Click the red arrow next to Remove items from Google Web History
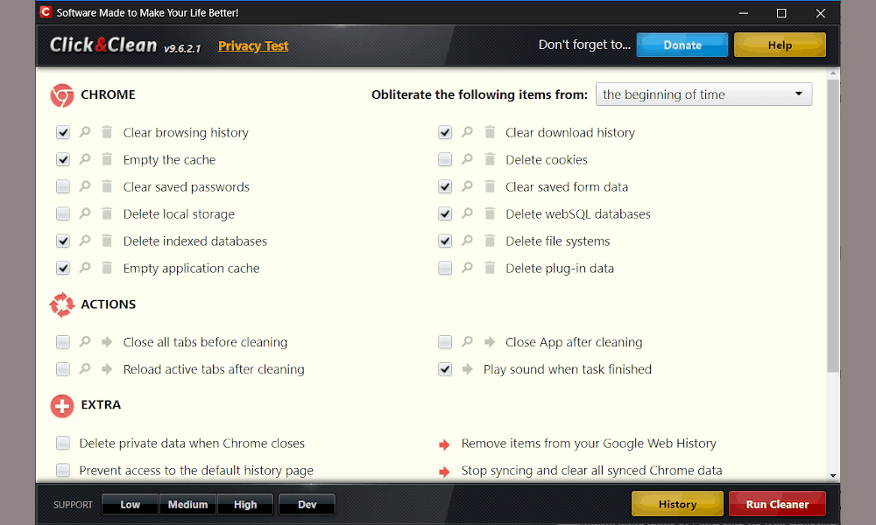The width and height of the screenshot is (876, 525). pos(444,444)
